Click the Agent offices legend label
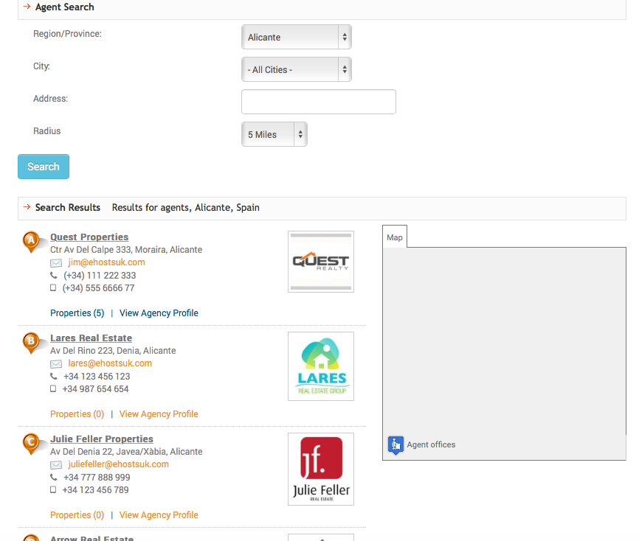This screenshot has height=541, width=639. click(x=431, y=444)
